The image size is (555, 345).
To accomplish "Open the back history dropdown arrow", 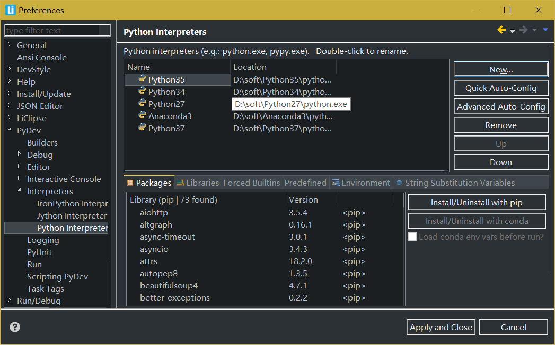I will (x=512, y=31).
